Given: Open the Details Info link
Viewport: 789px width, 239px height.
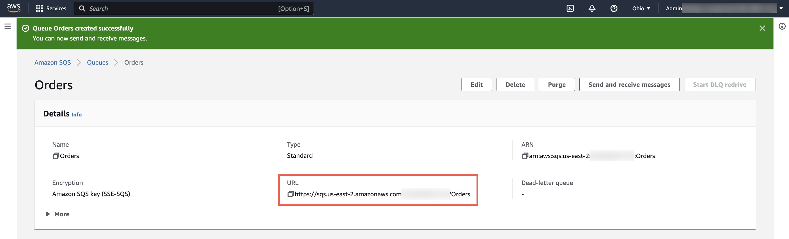Looking at the screenshot, I should pyautogui.click(x=76, y=115).
